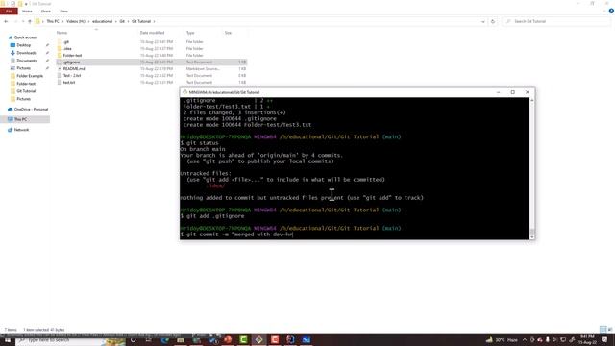Image resolution: width=615 pixels, height=346 pixels.
Task: Sort files by Size column
Action: (228, 33)
